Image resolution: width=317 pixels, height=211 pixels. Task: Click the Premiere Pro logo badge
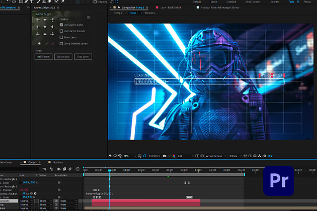point(278,181)
